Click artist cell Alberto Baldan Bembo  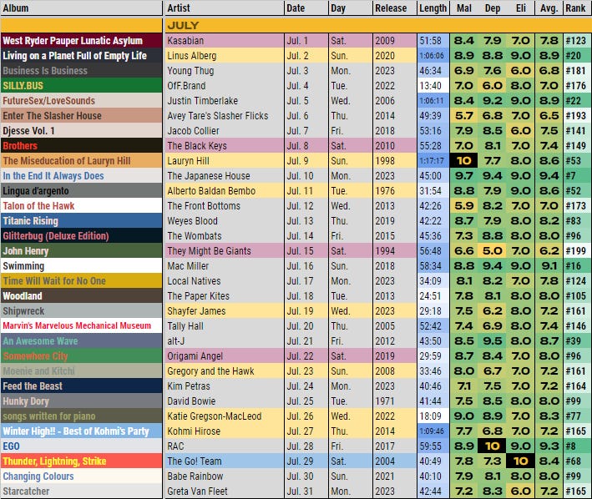point(225,191)
